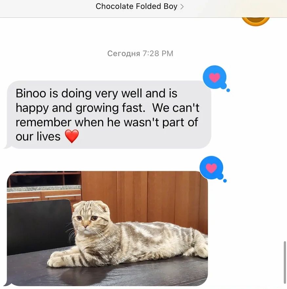Viewport: 287px width, 289px height.
Task: Tap the heart tapback on the text message
Action: point(215,77)
